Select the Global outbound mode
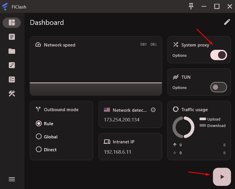This screenshot has width=235, height=189. click(46, 137)
